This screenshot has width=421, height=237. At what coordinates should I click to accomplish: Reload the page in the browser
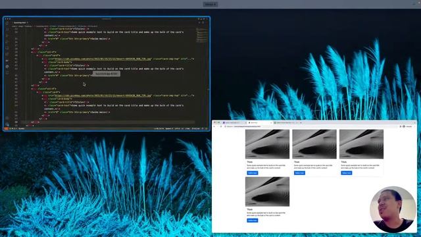pyautogui.click(x=221, y=126)
